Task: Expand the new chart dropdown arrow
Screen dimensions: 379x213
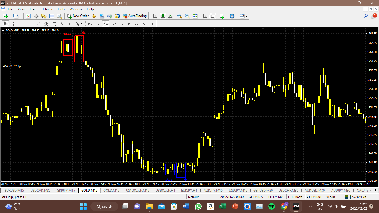Action: pyautogui.click(x=12, y=16)
